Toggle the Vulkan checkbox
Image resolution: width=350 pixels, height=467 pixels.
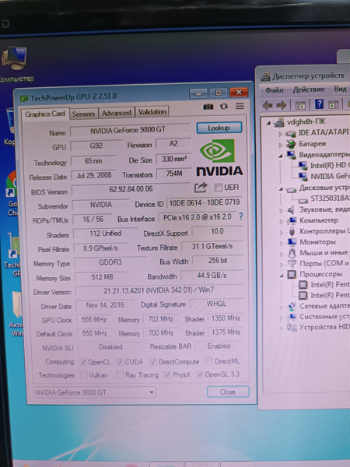tap(84, 375)
